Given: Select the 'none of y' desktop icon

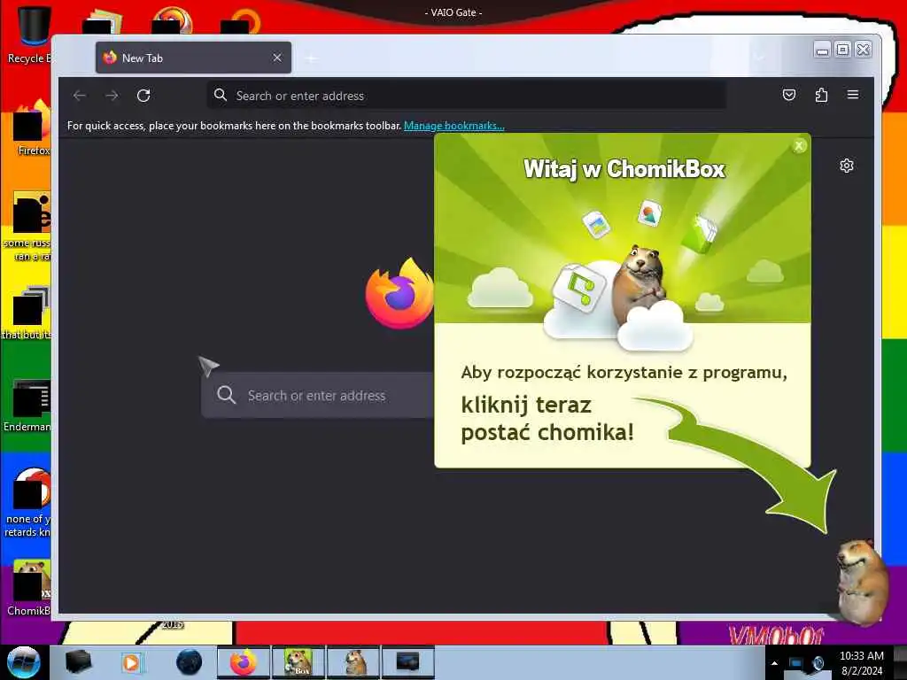Looking at the screenshot, I should (27, 502).
